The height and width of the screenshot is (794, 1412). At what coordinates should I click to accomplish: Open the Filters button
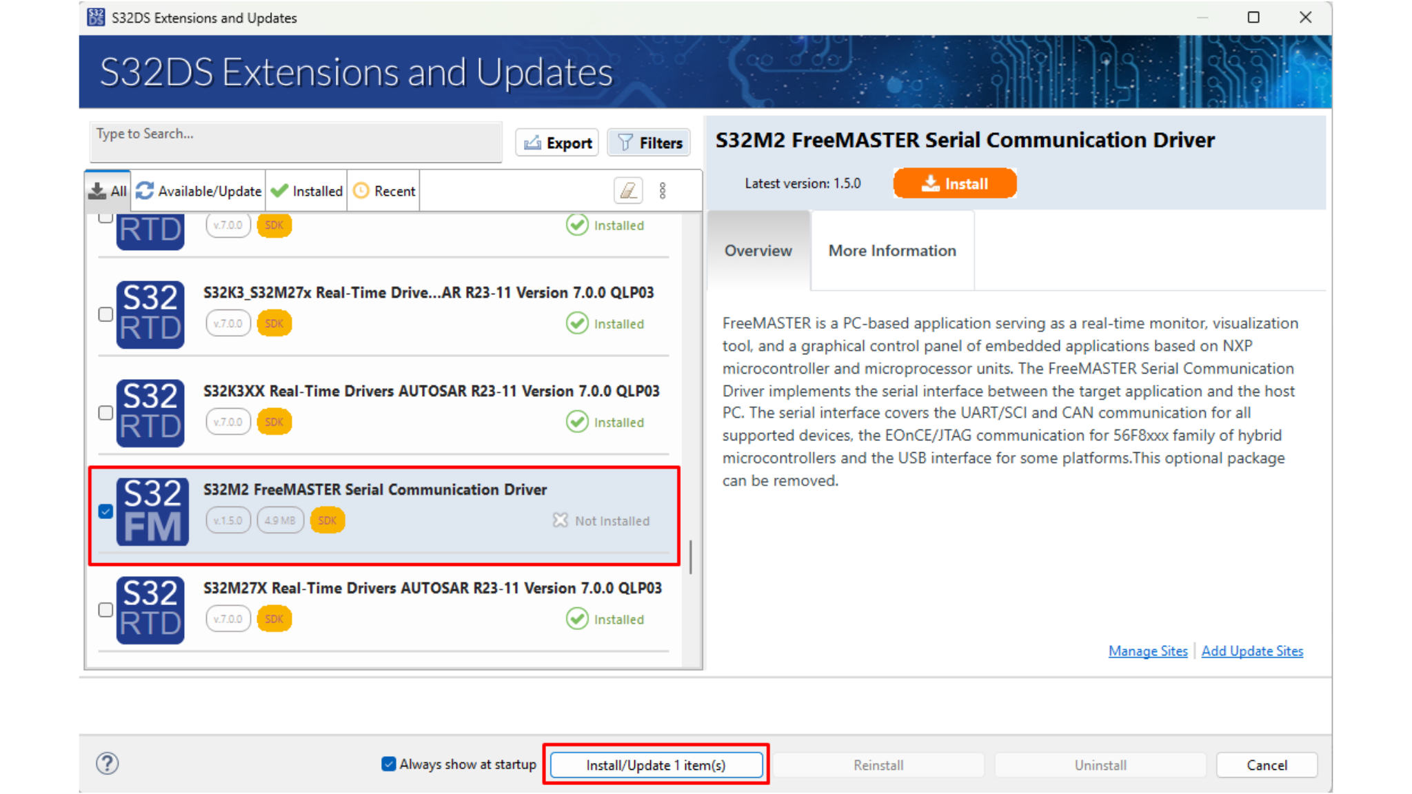click(x=649, y=143)
